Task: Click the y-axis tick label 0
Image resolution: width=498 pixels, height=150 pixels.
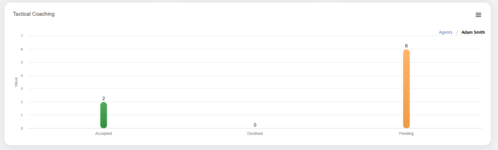Action: (22, 128)
